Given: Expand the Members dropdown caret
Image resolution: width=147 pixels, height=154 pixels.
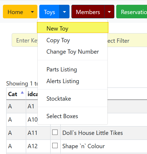Looking at the screenshot, I should tap(109, 12).
